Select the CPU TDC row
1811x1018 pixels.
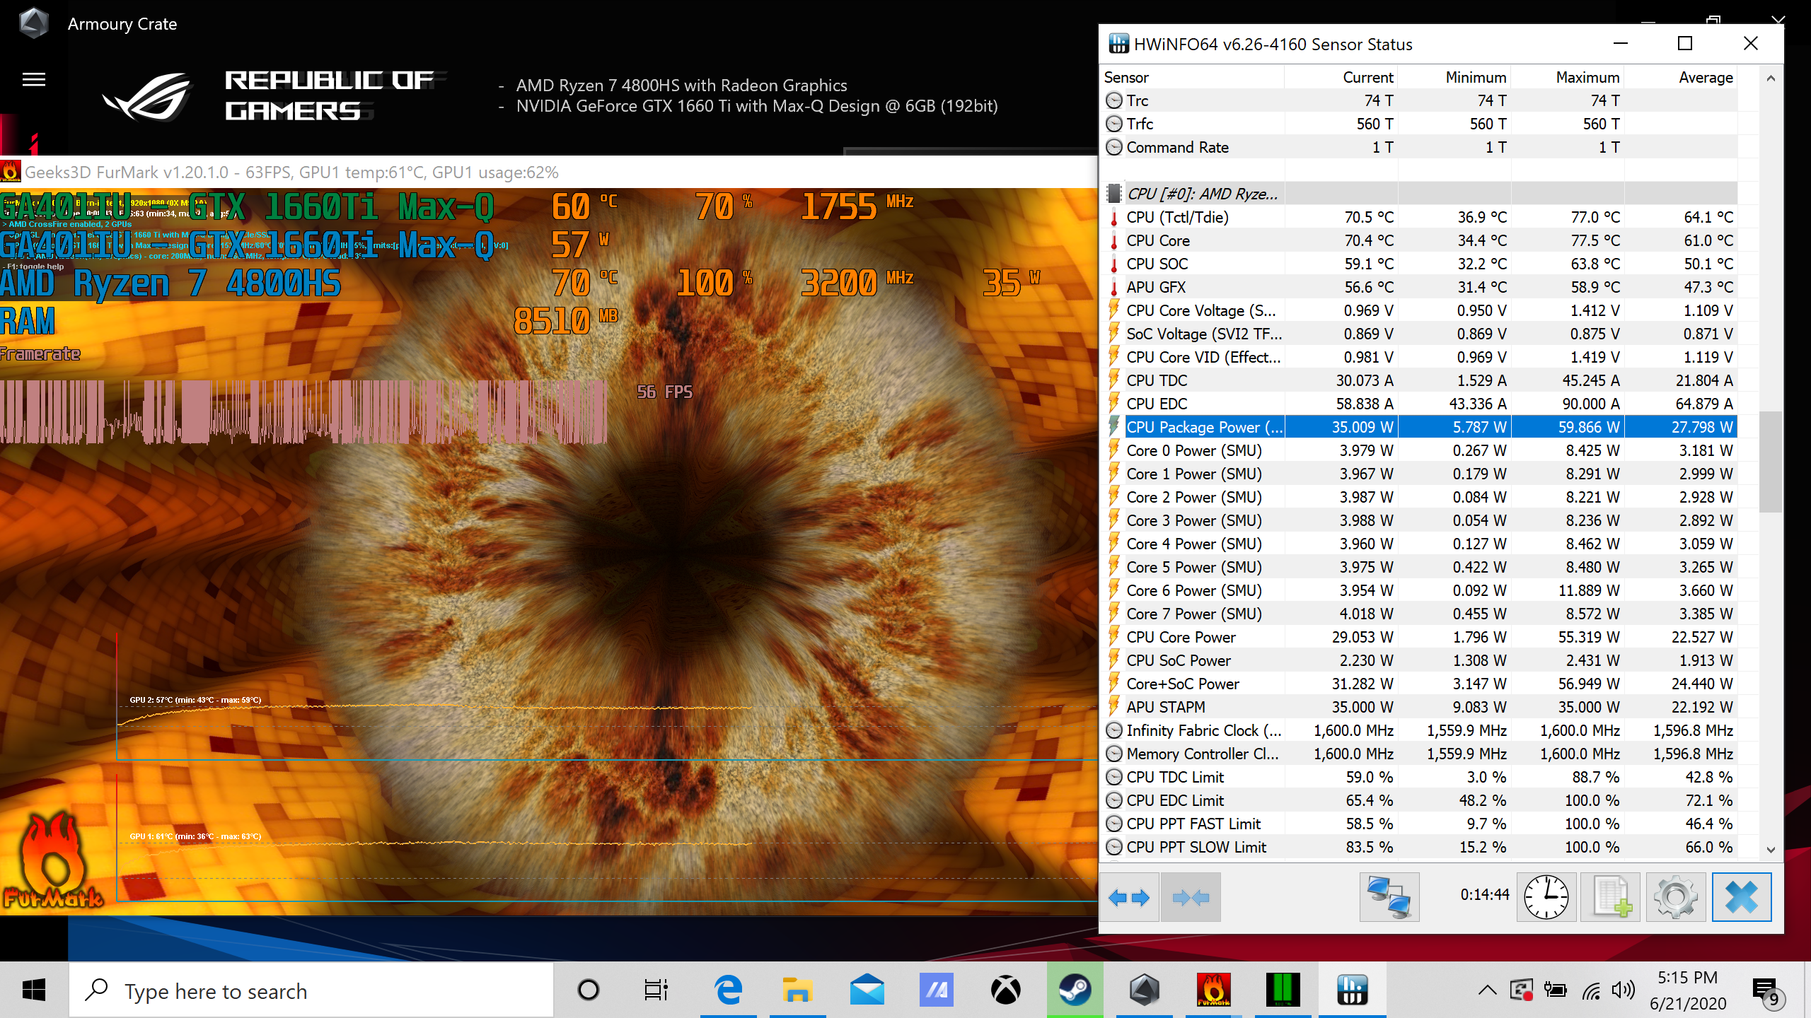point(1420,380)
